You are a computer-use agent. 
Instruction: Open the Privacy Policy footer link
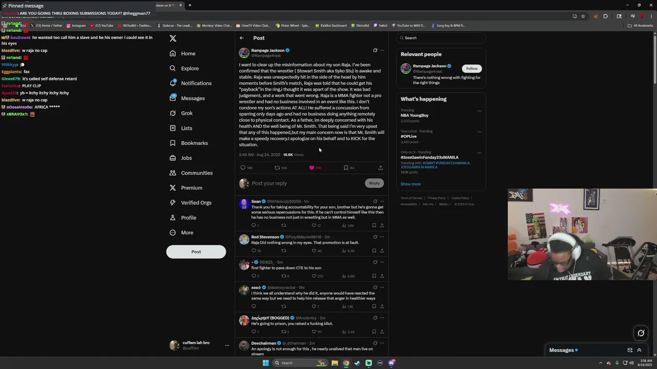pyautogui.click(x=437, y=198)
